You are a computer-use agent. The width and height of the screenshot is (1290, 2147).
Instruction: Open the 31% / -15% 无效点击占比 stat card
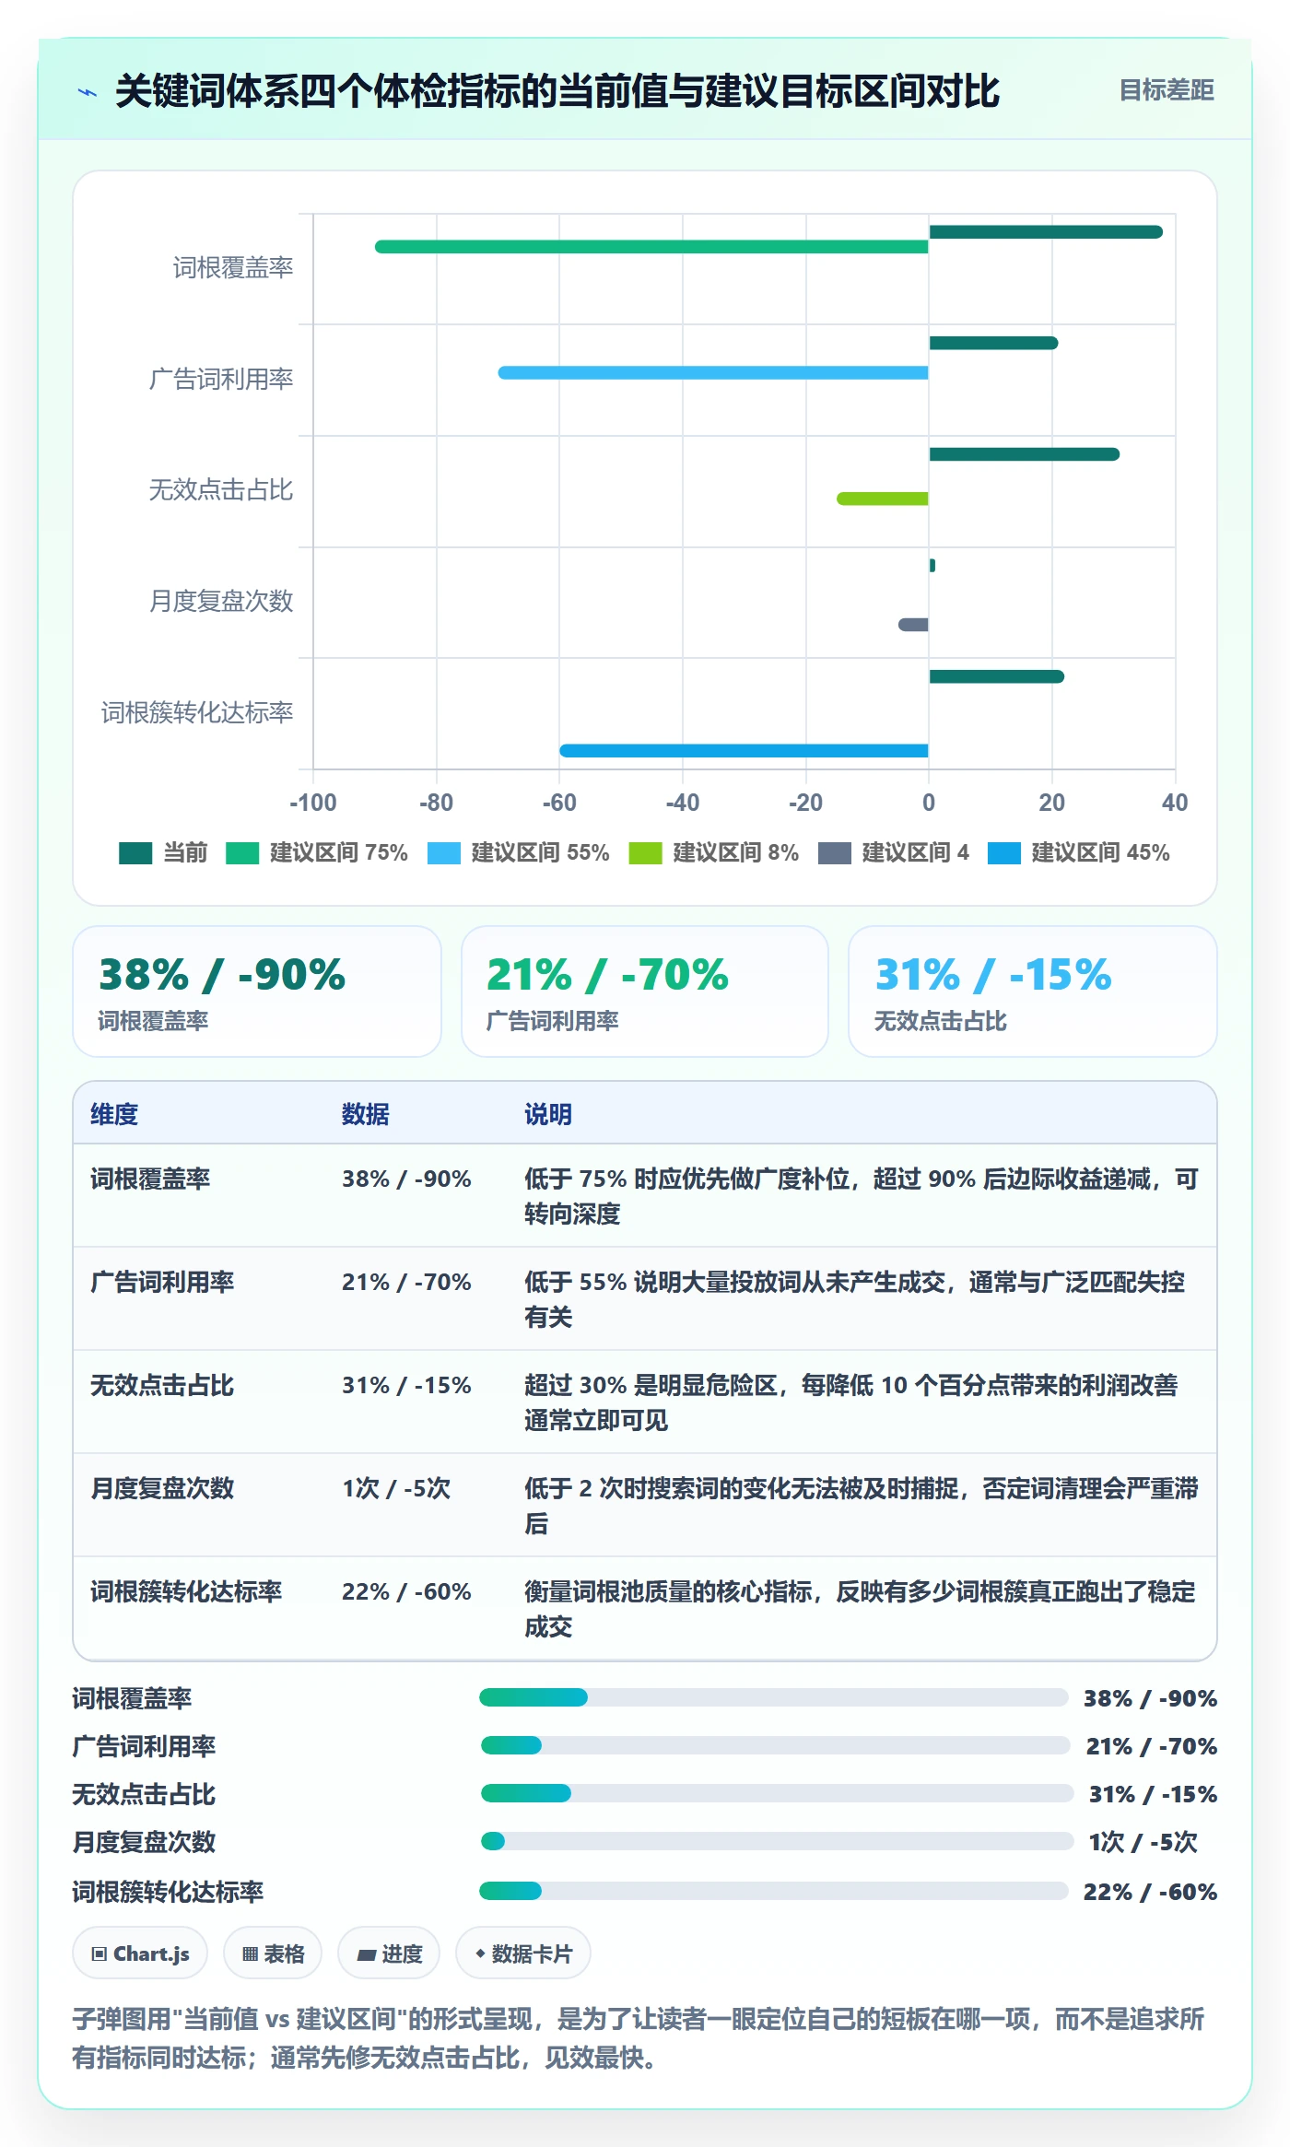[x=1033, y=991]
